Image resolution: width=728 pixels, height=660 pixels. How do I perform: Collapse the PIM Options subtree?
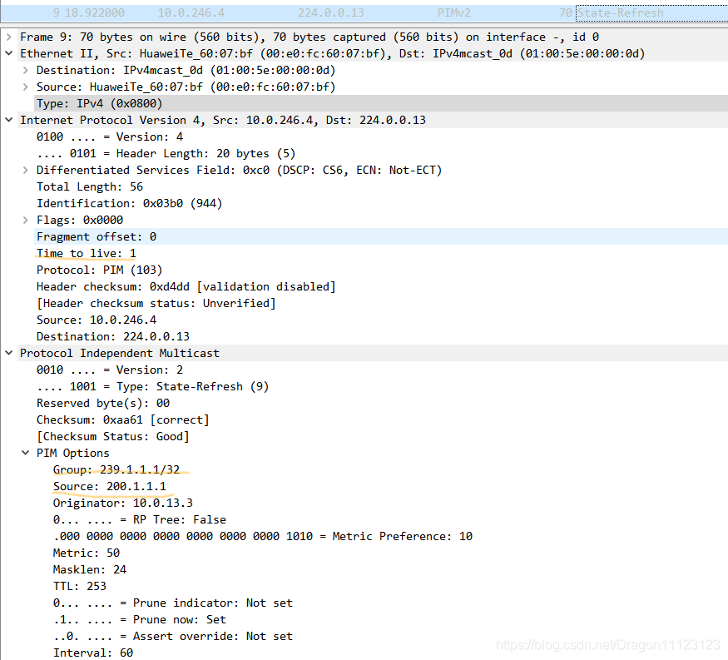click(x=26, y=453)
